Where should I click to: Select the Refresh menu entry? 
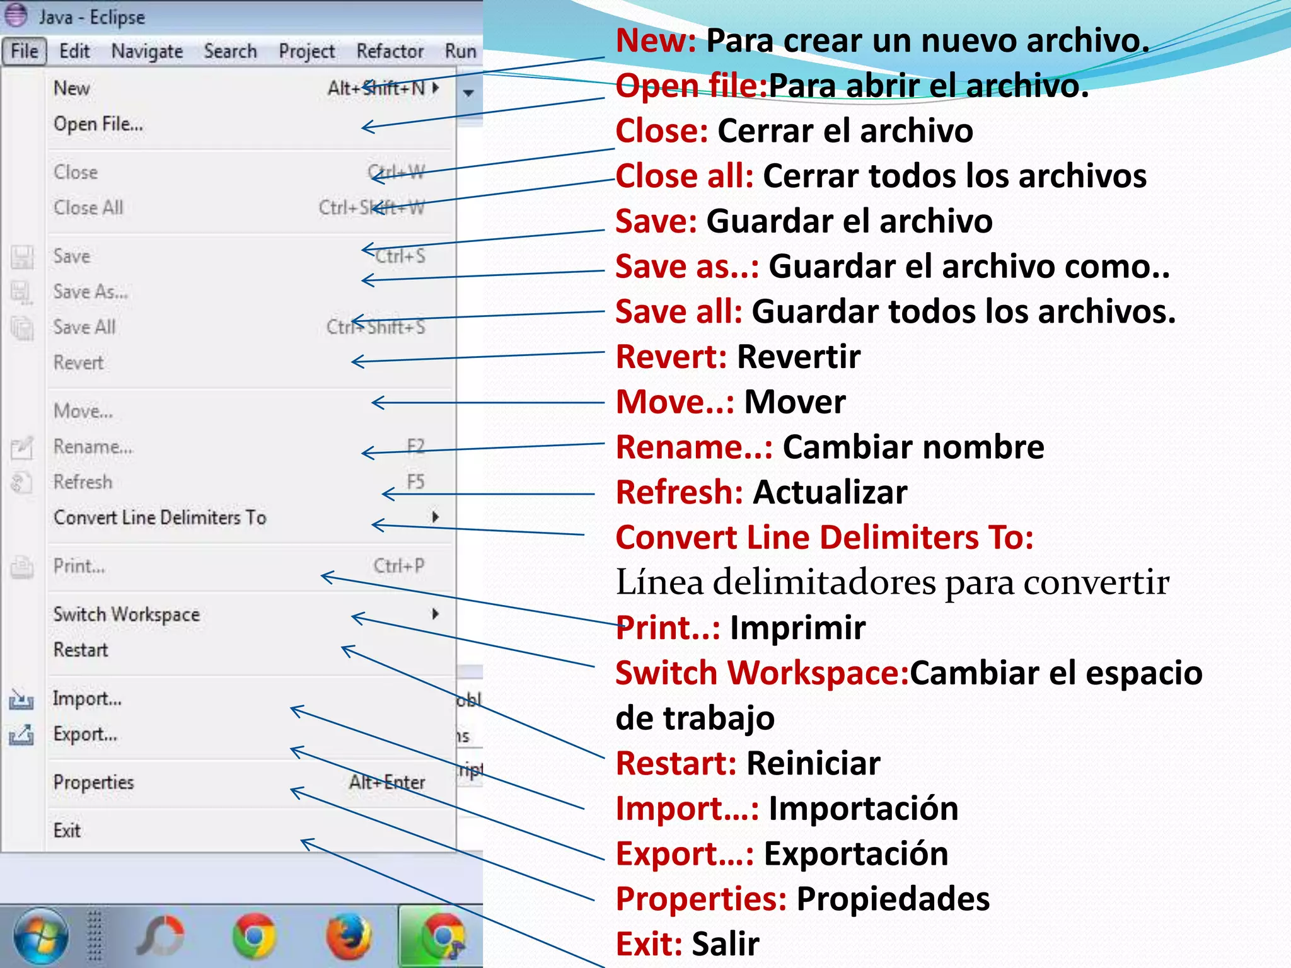click(x=251, y=482)
